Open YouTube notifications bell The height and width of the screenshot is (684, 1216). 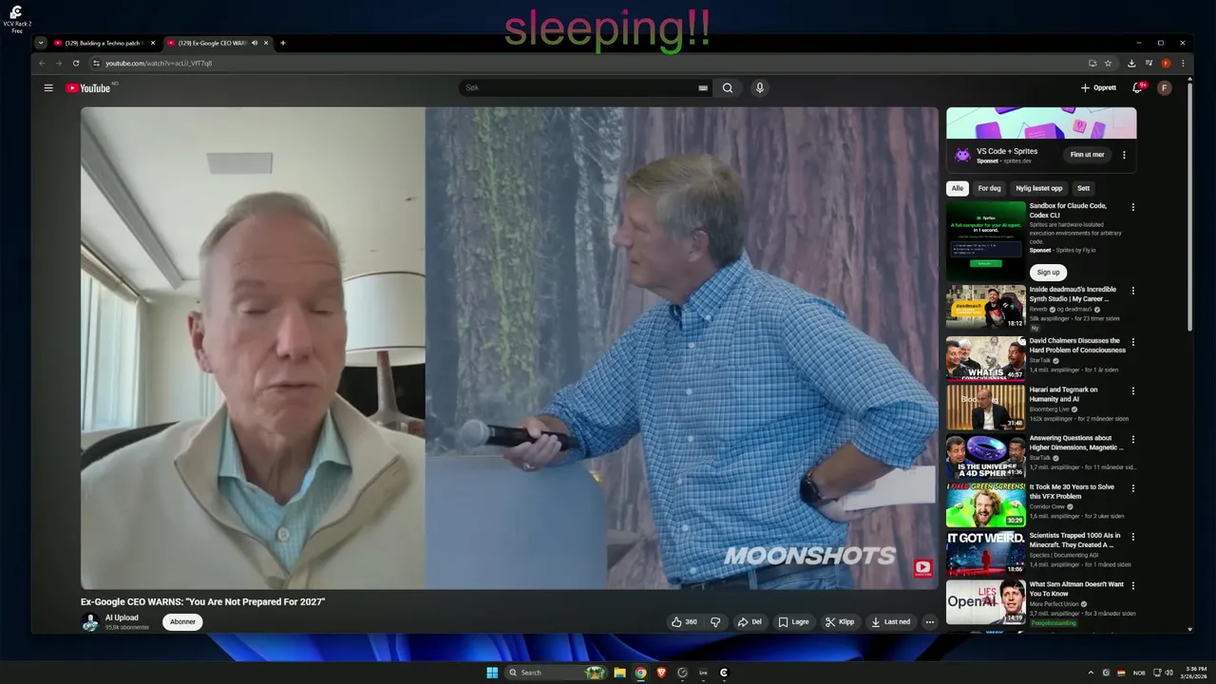click(1137, 87)
